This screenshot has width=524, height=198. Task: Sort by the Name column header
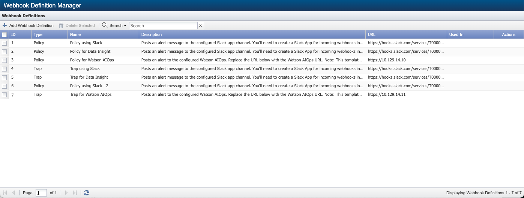[x=104, y=34]
